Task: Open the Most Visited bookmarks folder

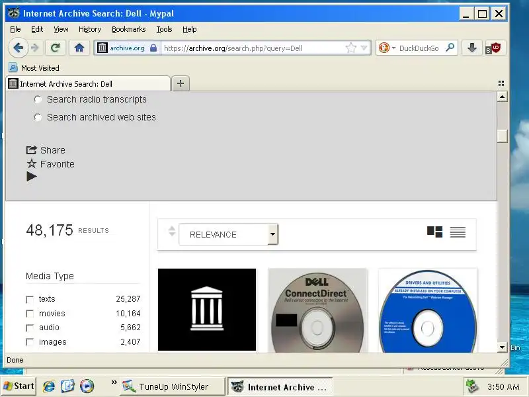Action: tap(34, 68)
